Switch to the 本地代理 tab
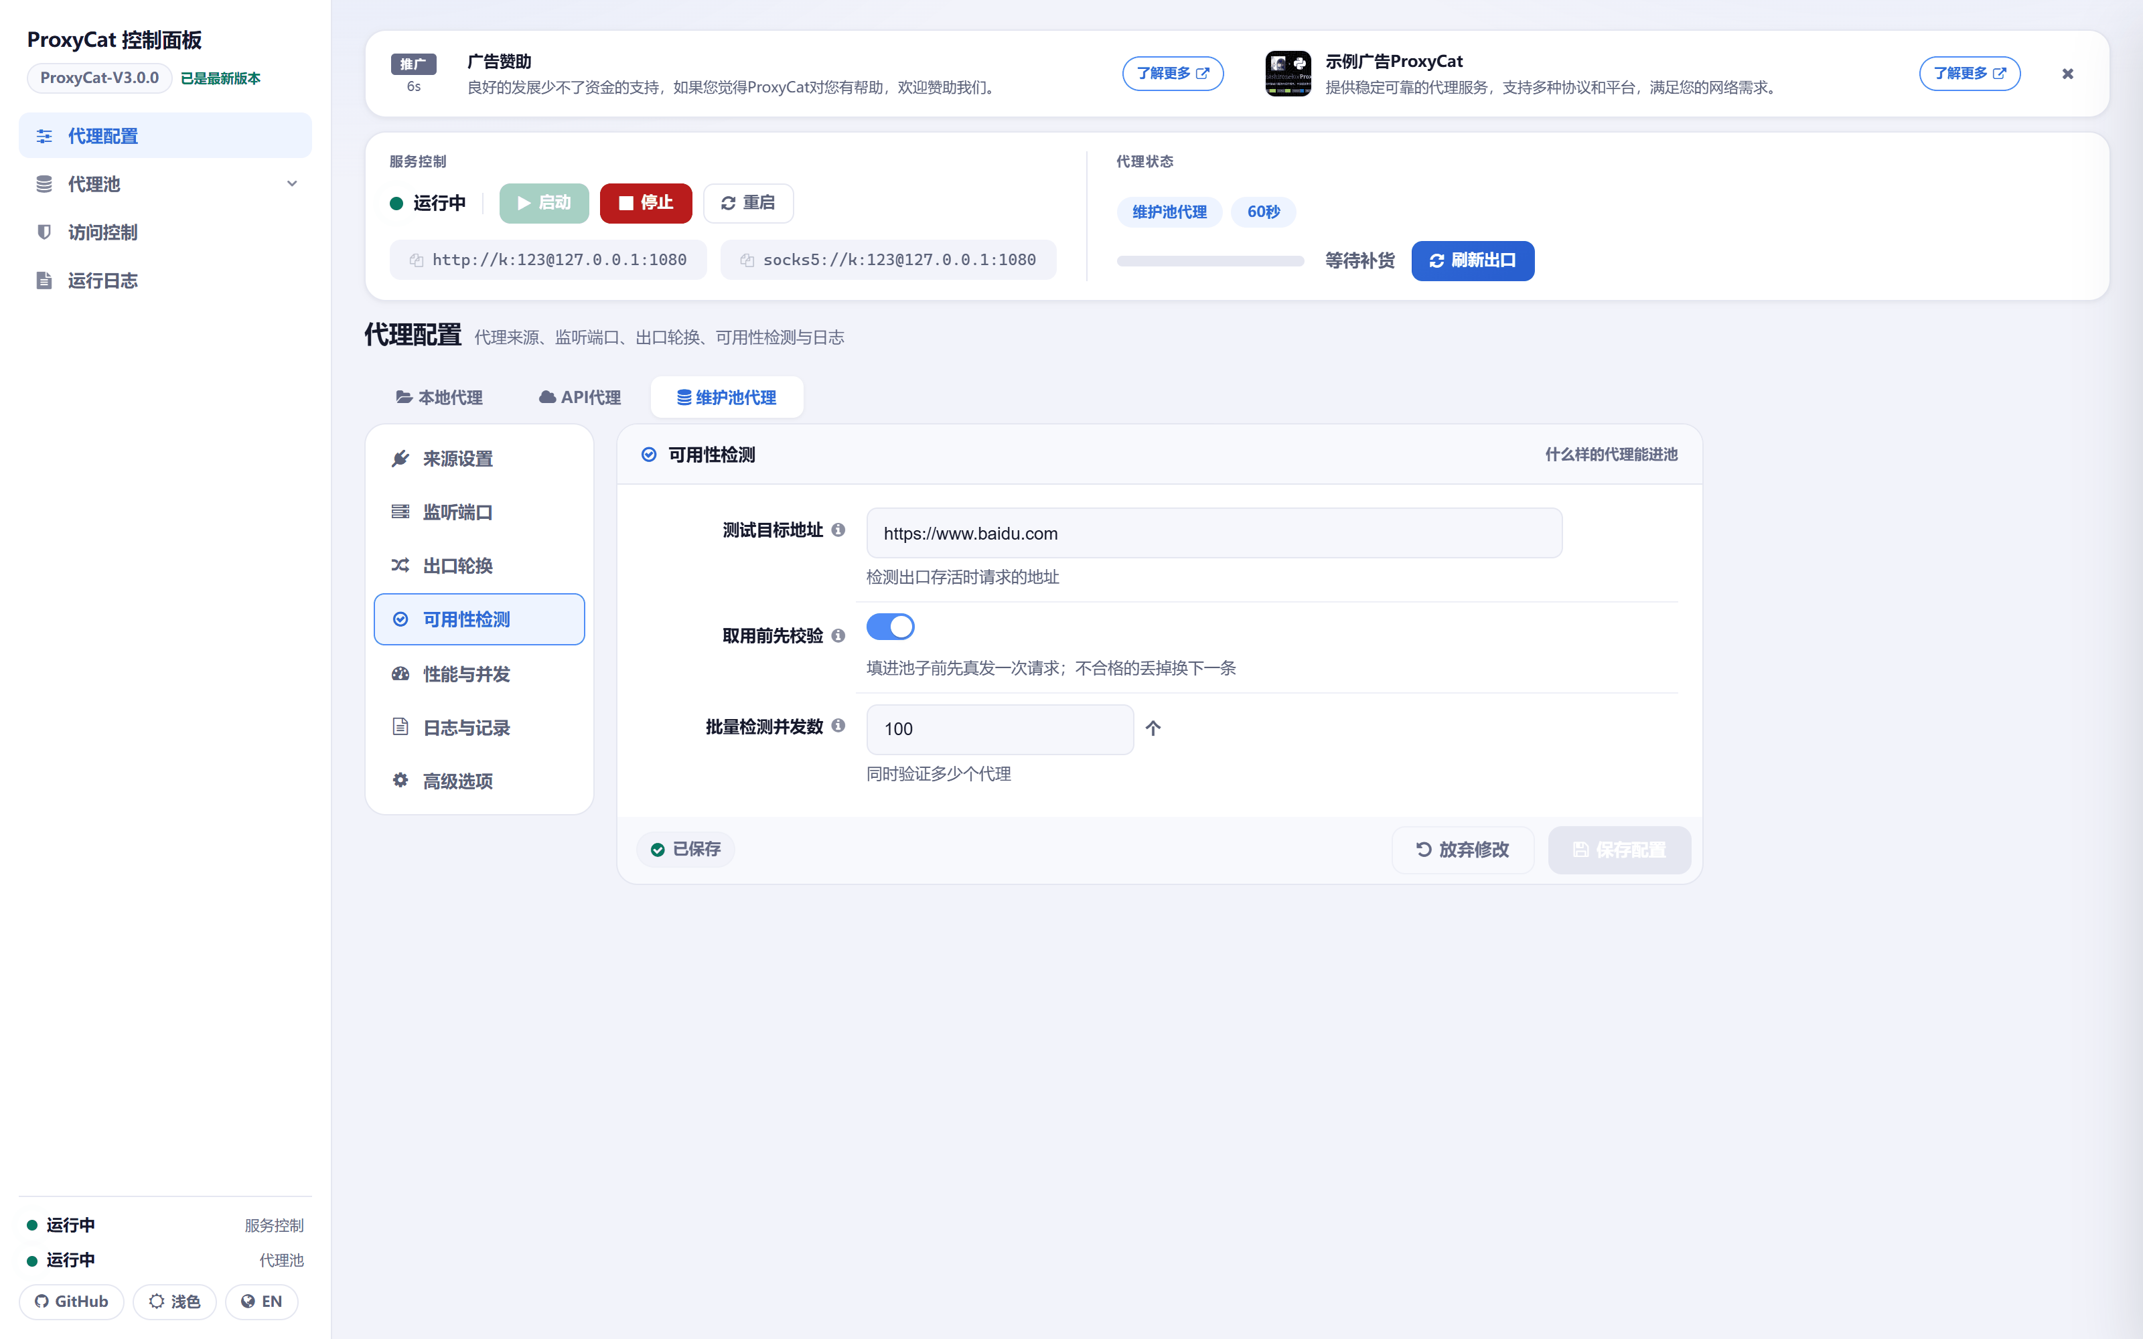This screenshot has width=2143, height=1339. (439, 397)
